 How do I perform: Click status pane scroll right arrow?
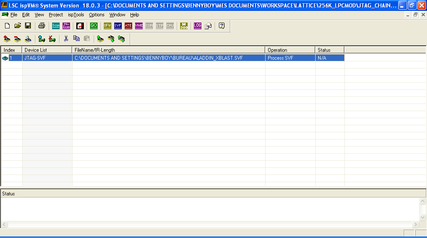pos(415,224)
